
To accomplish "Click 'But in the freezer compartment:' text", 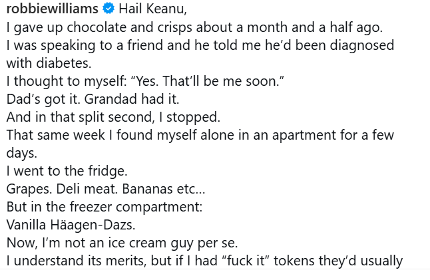I will click(x=105, y=207).
